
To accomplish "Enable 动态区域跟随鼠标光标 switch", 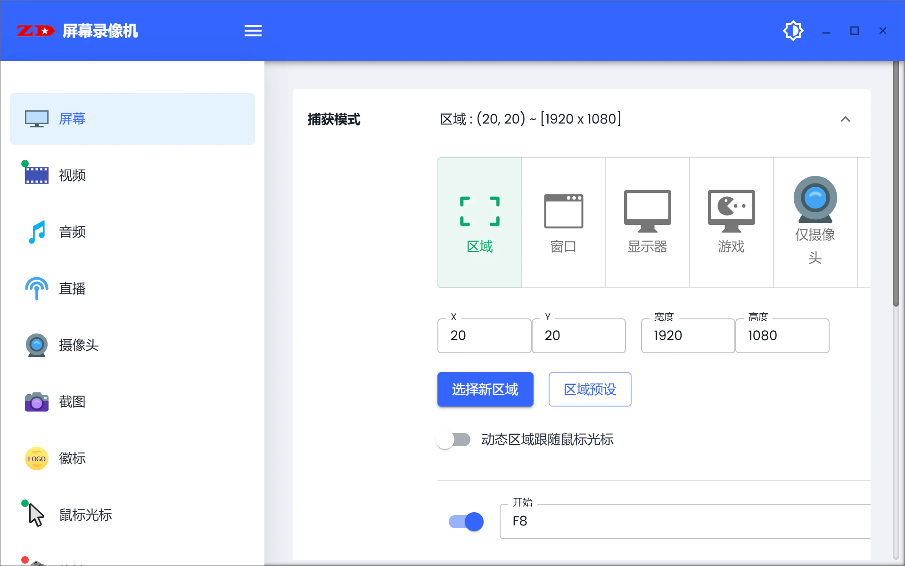I will (453, 440).
